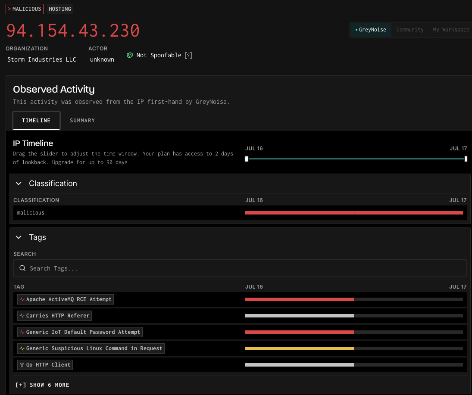
Task: Click the malicious label in Classification row
Action: click(31, 213)
